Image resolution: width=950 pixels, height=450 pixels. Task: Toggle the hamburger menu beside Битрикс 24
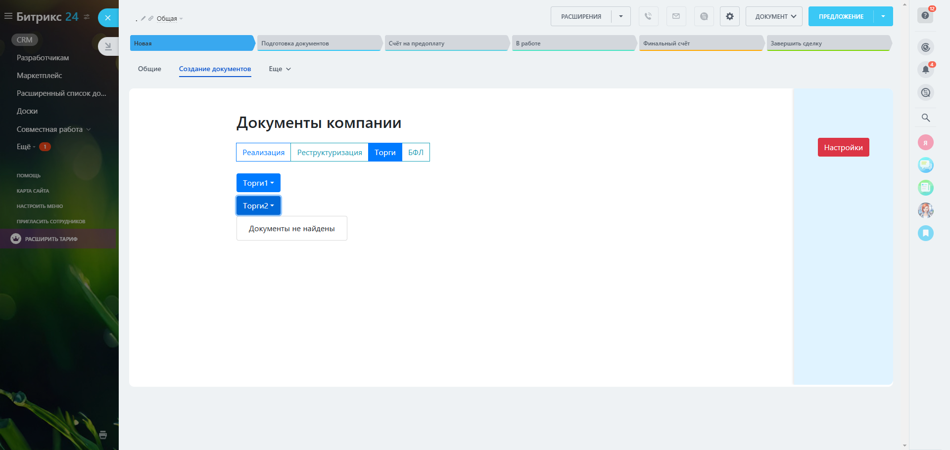(x=8, y=16)
